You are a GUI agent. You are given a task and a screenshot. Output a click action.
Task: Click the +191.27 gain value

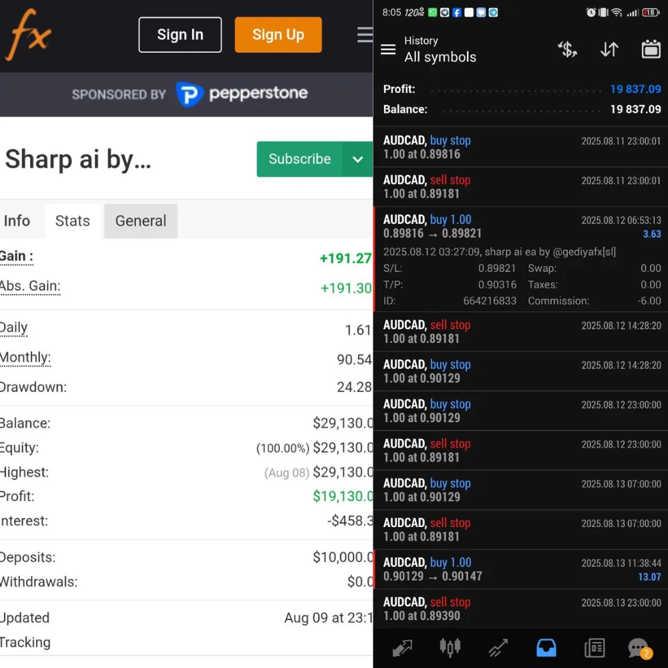point(345,258)
